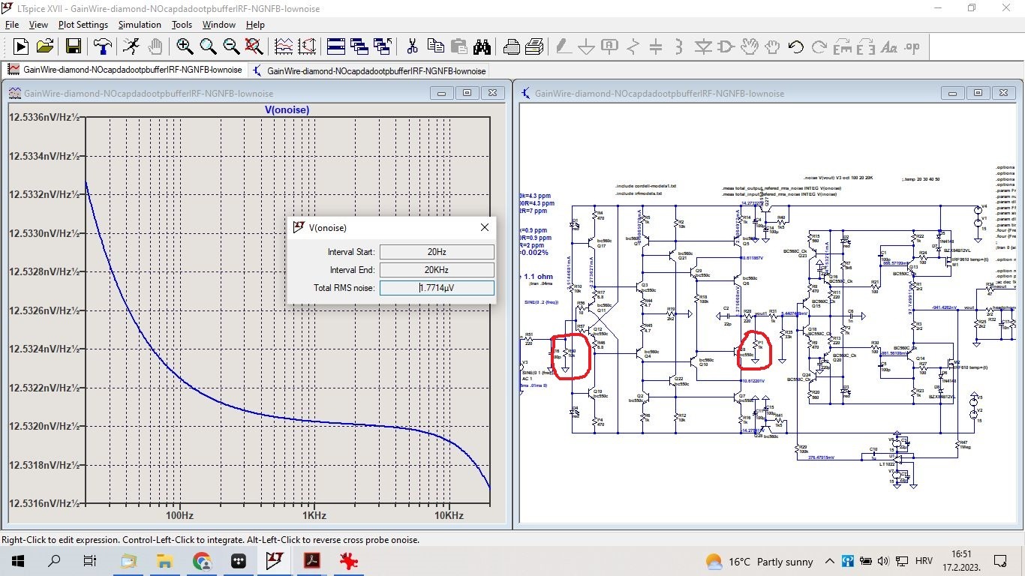Click the Copy toolbar icon
Viewport: 1025px width, 576px height.
(x=435, y=46)
